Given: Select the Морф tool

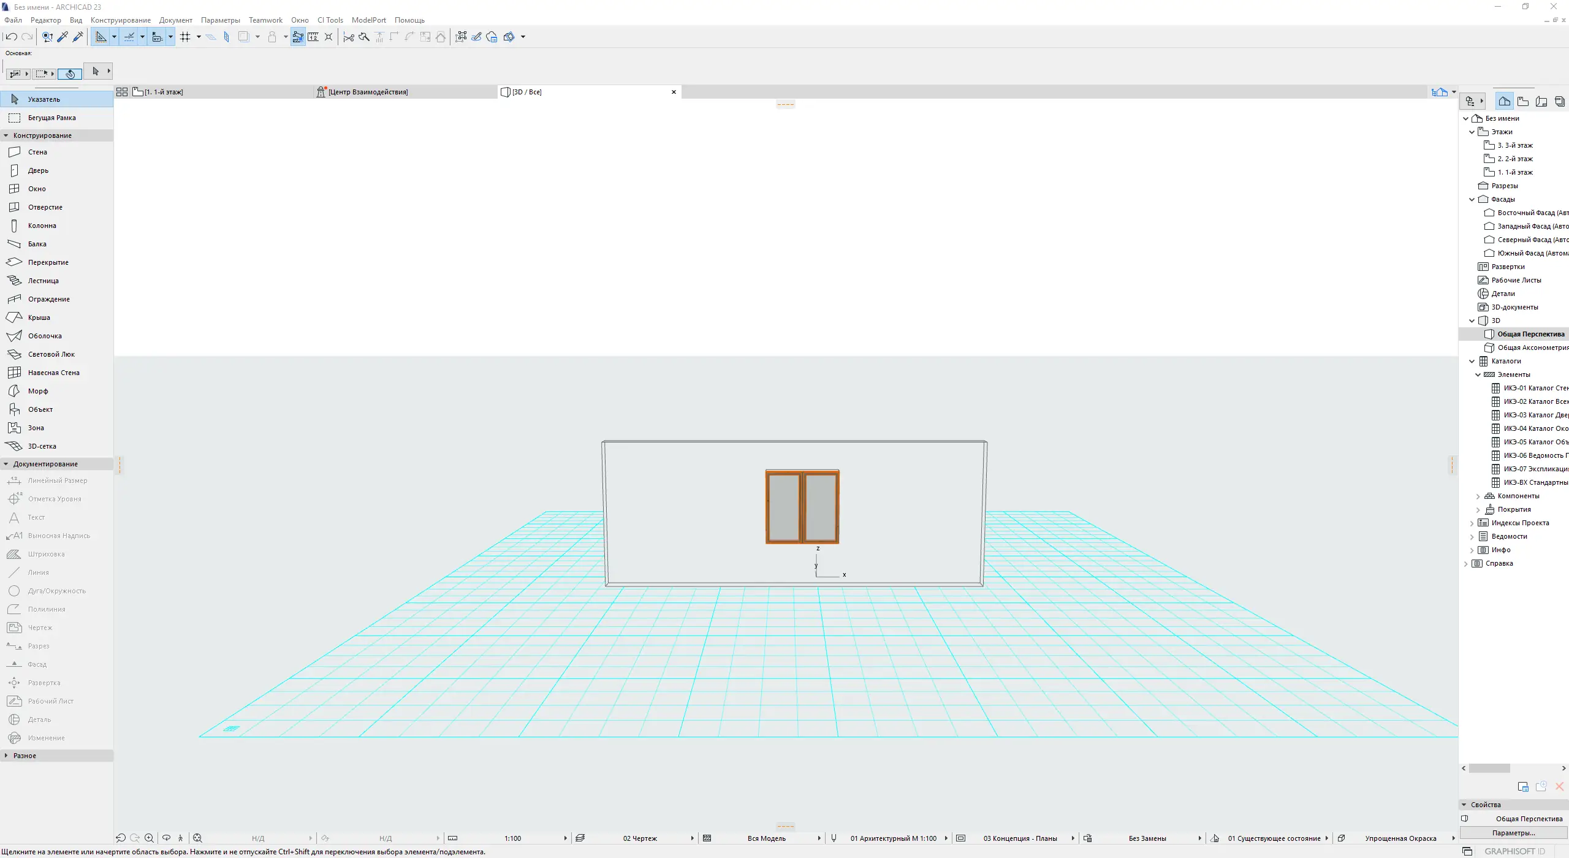Looking at the screenshot, I should [x=37, y=391].
